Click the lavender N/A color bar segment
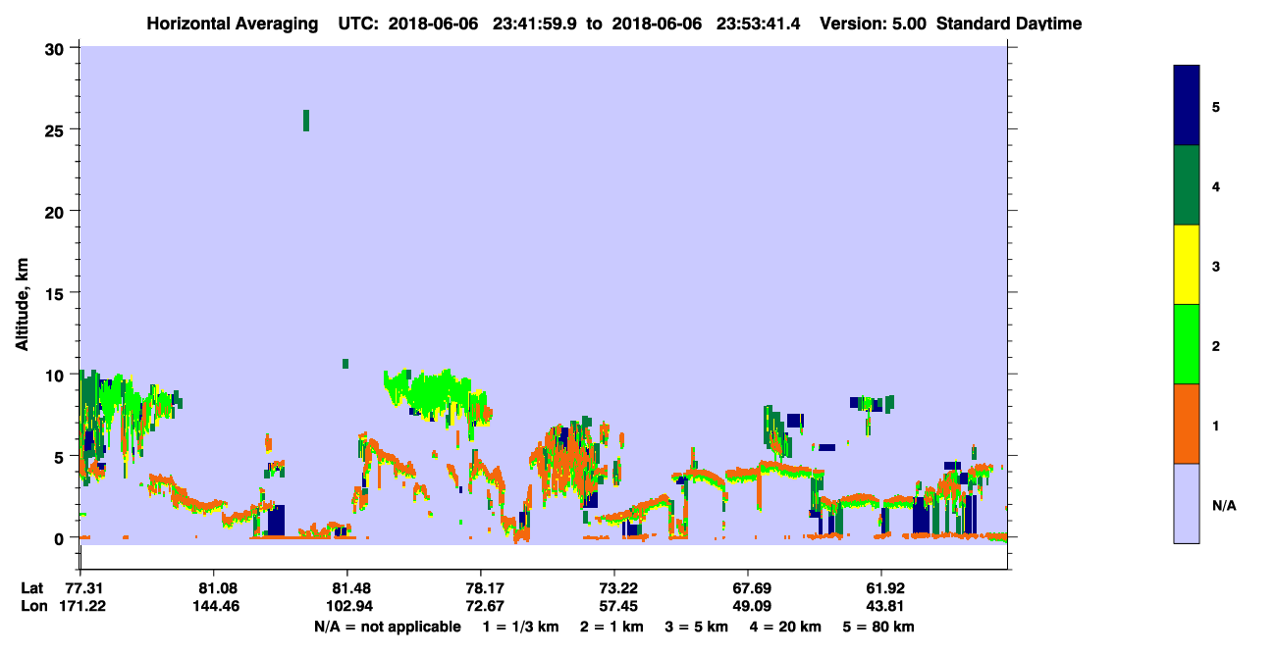The height and width of the screenshot is (654, 1276). (x=1187, y=503)
